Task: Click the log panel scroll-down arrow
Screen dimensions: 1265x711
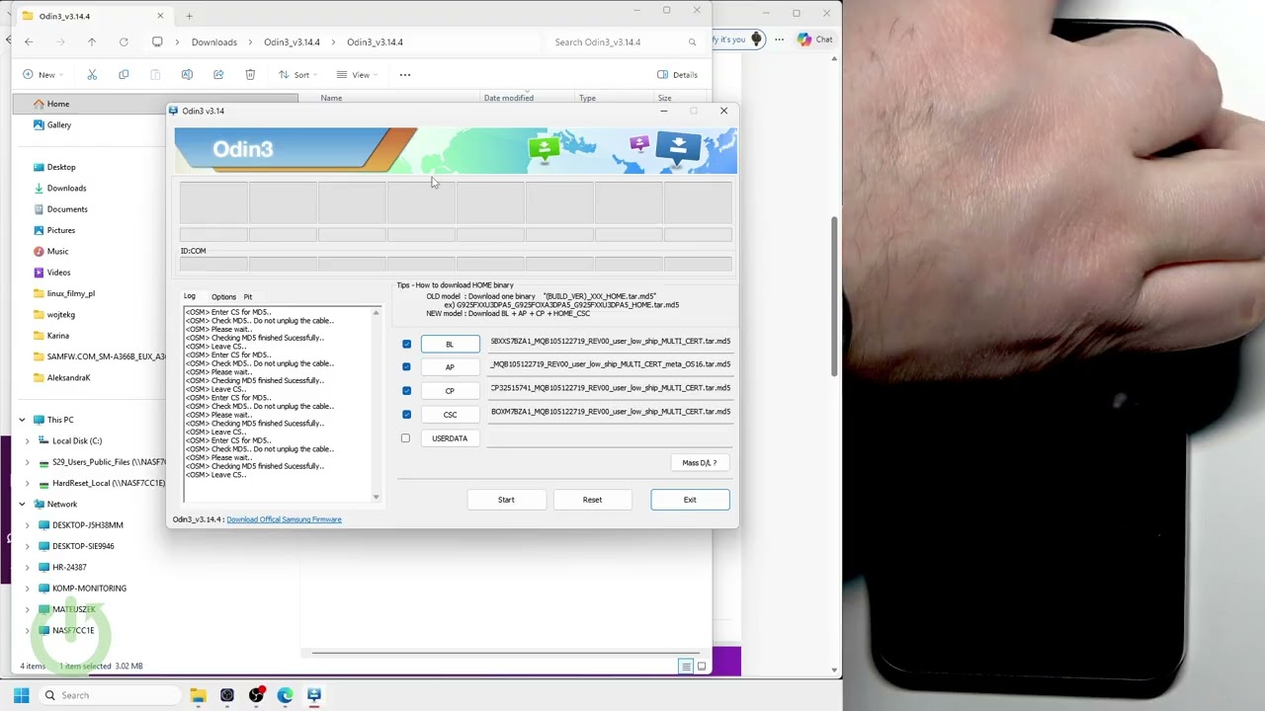Action: [x=376, y=497]
